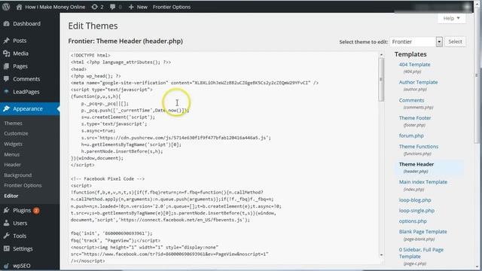Open the Select theme to edit dropdown
Screen dimensions: 482x271
tap(416, 42)
